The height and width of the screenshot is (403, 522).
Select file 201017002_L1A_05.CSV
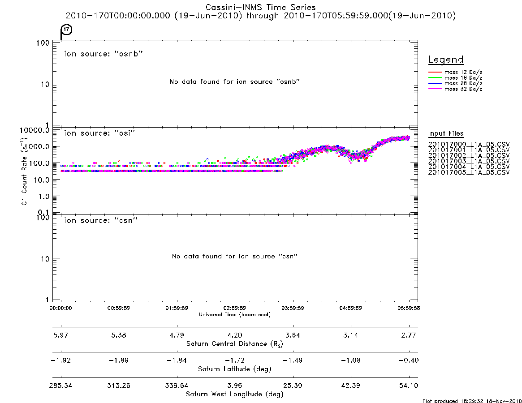469,156
